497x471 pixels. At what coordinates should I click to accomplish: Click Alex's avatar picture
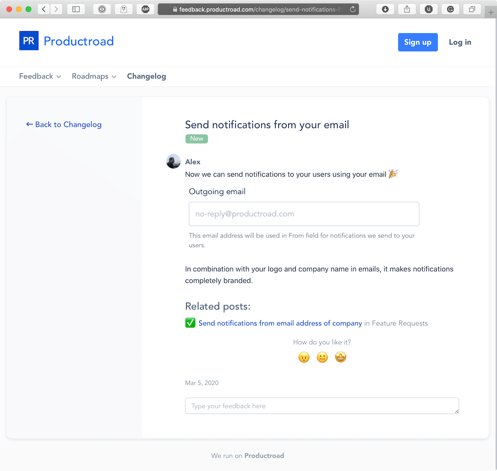(x=174, y=161)
